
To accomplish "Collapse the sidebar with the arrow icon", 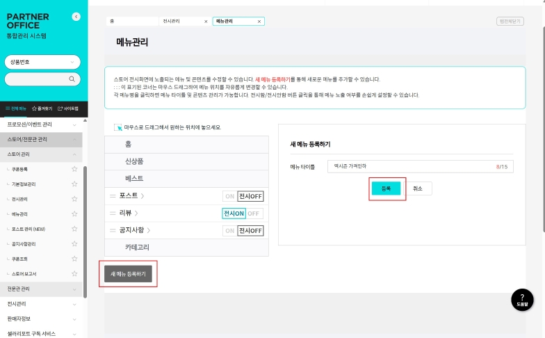I will pos(76,17).
